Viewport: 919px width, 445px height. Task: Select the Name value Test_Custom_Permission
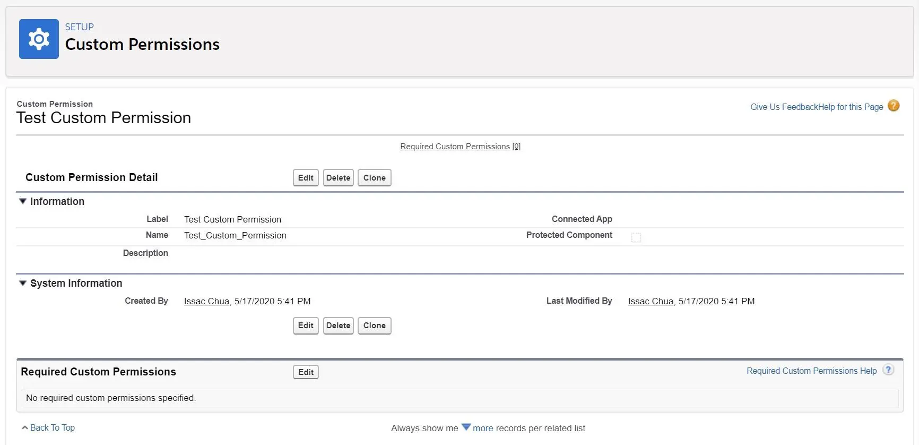[x=235, y=235]
